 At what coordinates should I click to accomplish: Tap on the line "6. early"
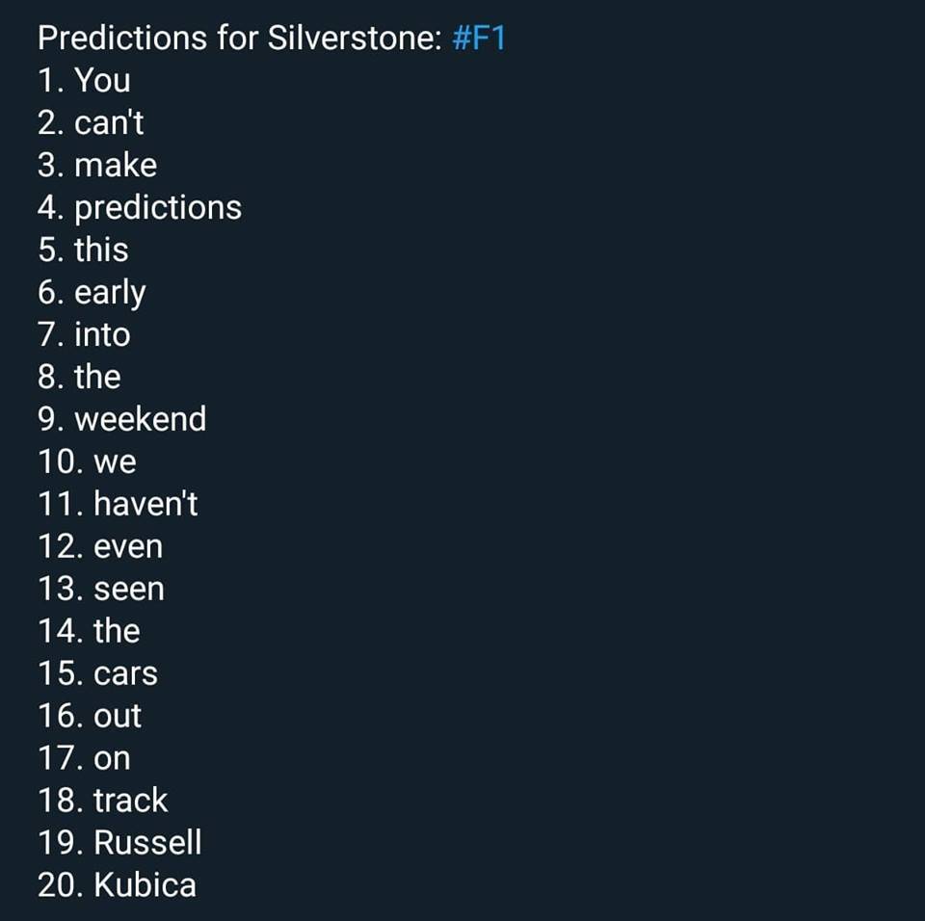[x=92, y=293]
